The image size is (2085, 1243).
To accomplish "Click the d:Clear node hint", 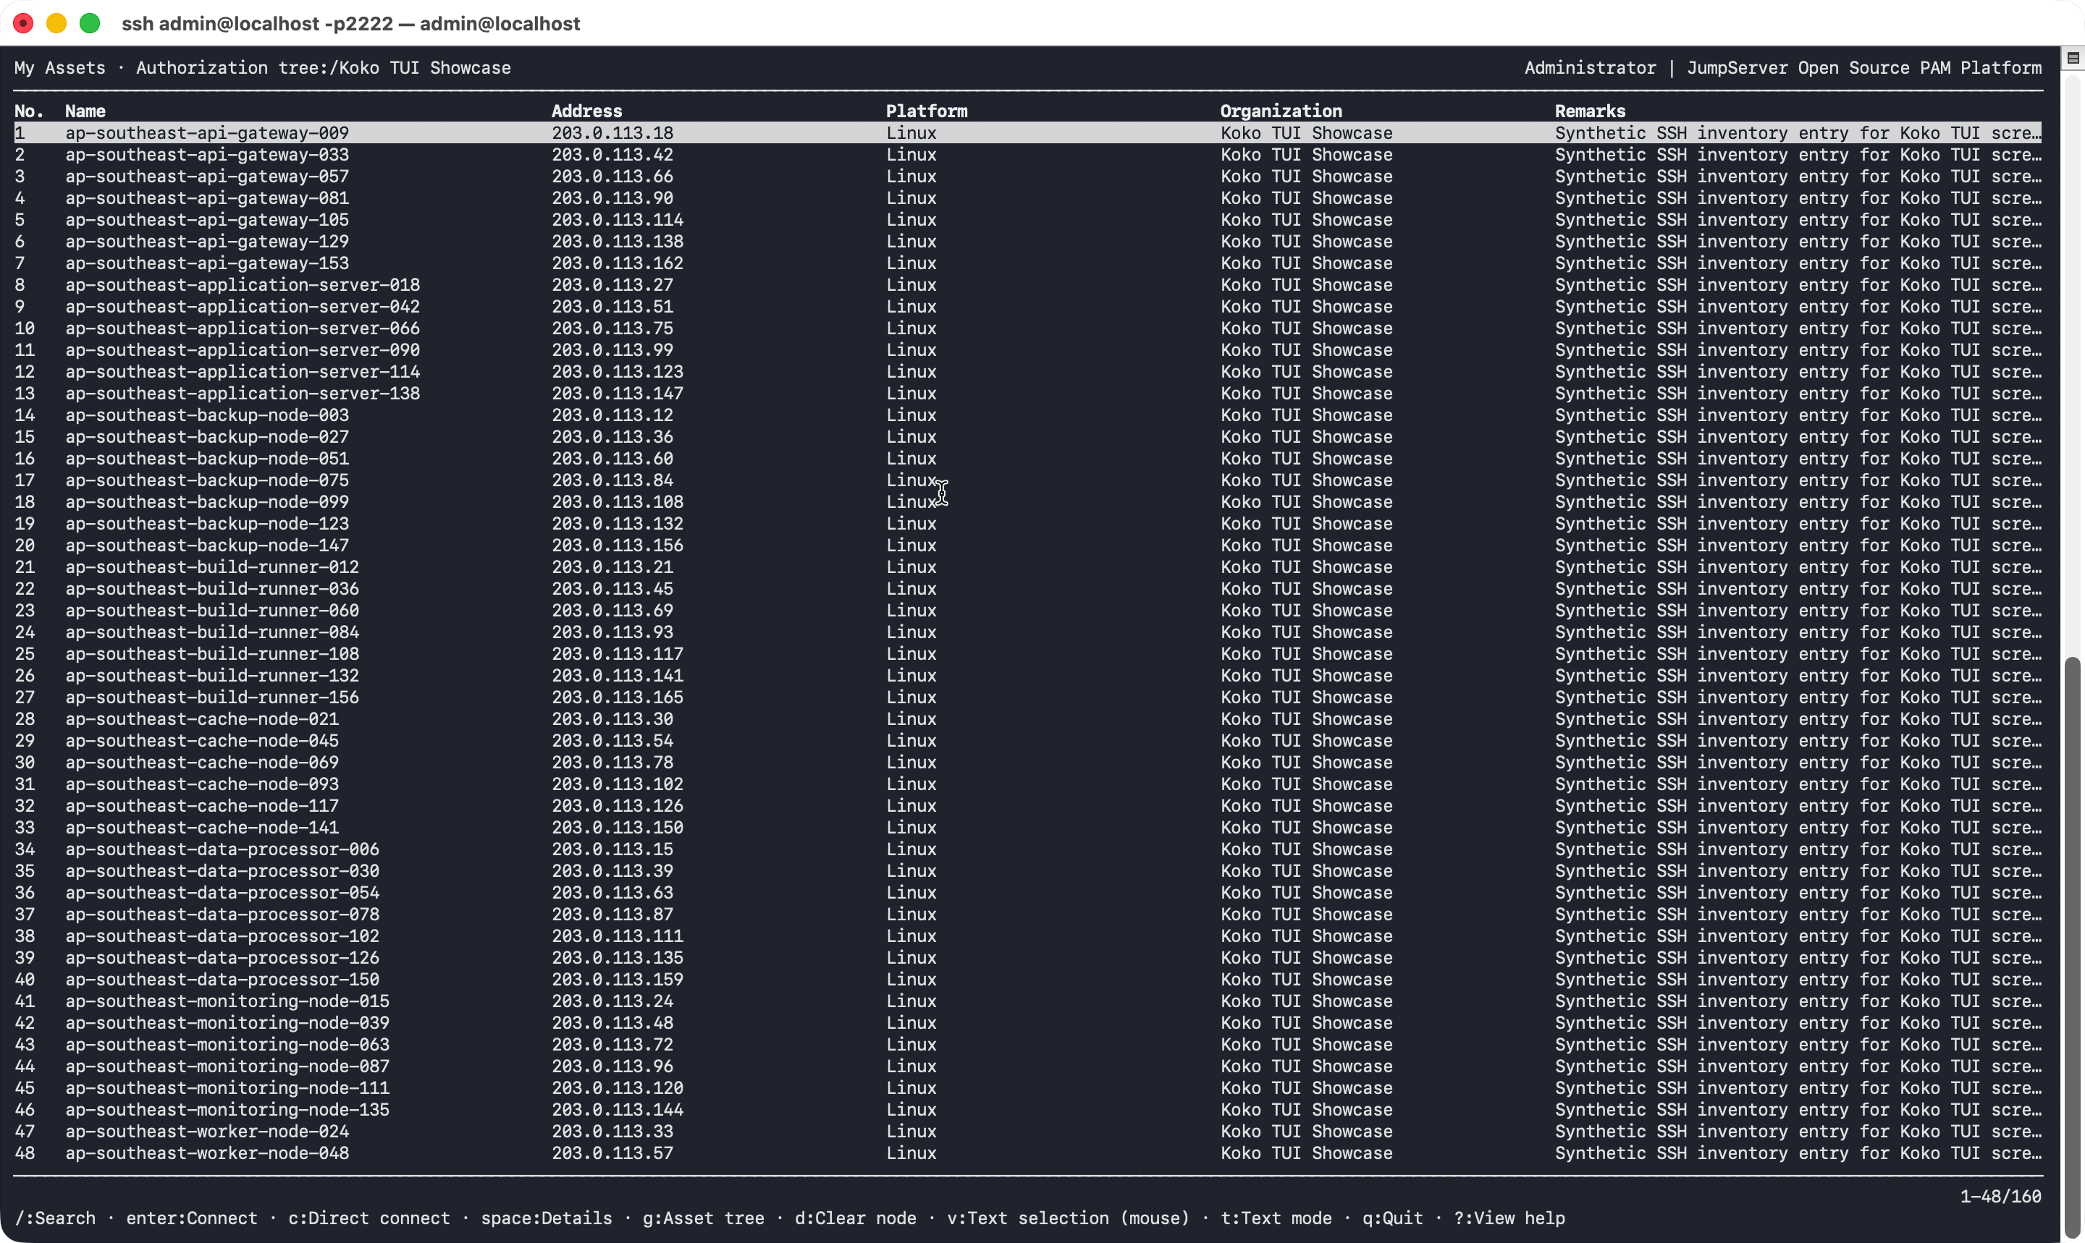I will pos(856,1218).
